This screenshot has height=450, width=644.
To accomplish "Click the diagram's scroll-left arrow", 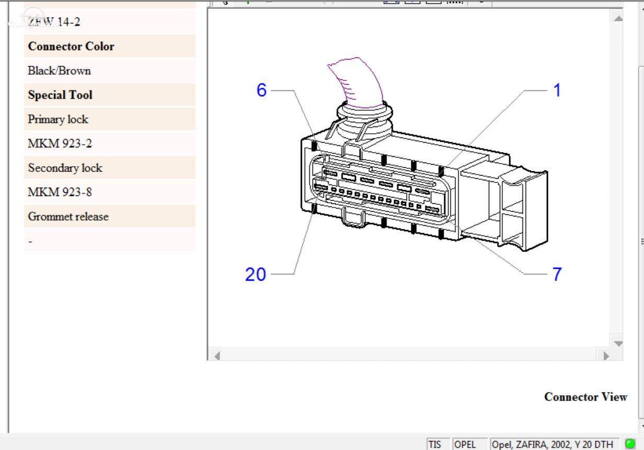I will point(217,355).
